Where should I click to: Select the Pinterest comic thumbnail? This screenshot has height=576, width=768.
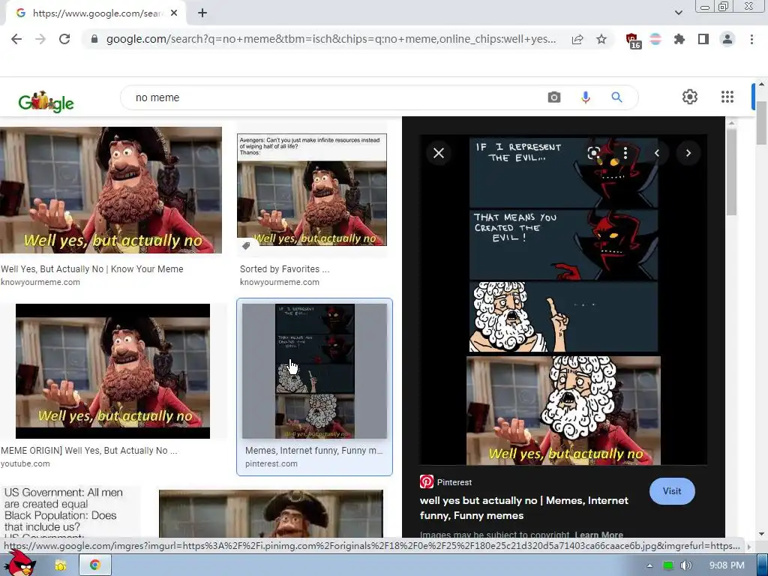click(x=314, y=370)
